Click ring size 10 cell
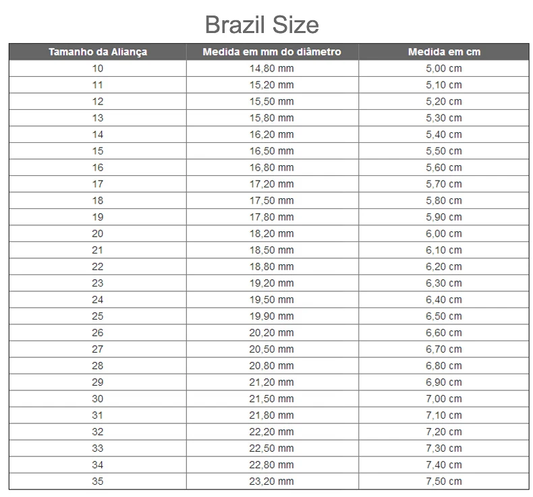 click(98, 69)
